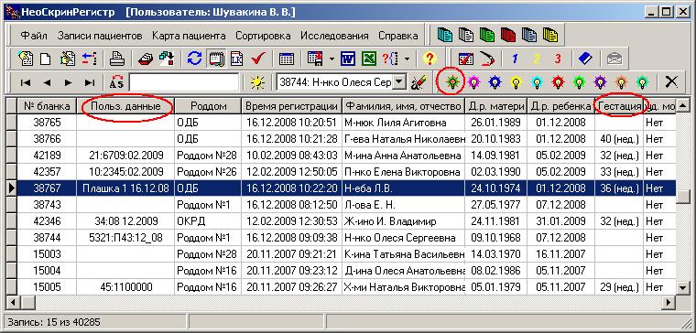Screen dimensions: 696x333
Task: Open the Исследования menu
Action: pyautogui.click(x=334, y=36)
